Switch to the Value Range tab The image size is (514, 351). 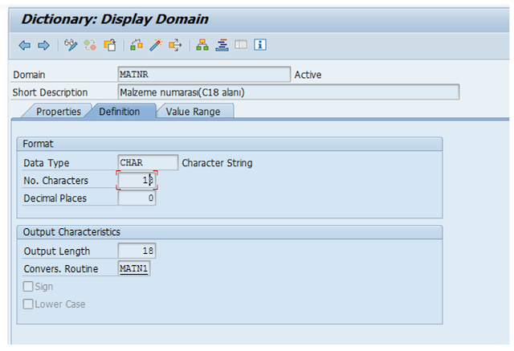click(x=193, y=112)
